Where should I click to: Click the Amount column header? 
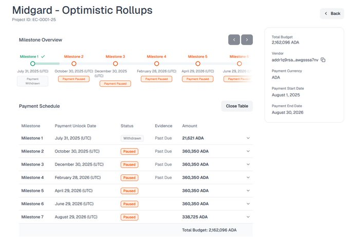190,126
